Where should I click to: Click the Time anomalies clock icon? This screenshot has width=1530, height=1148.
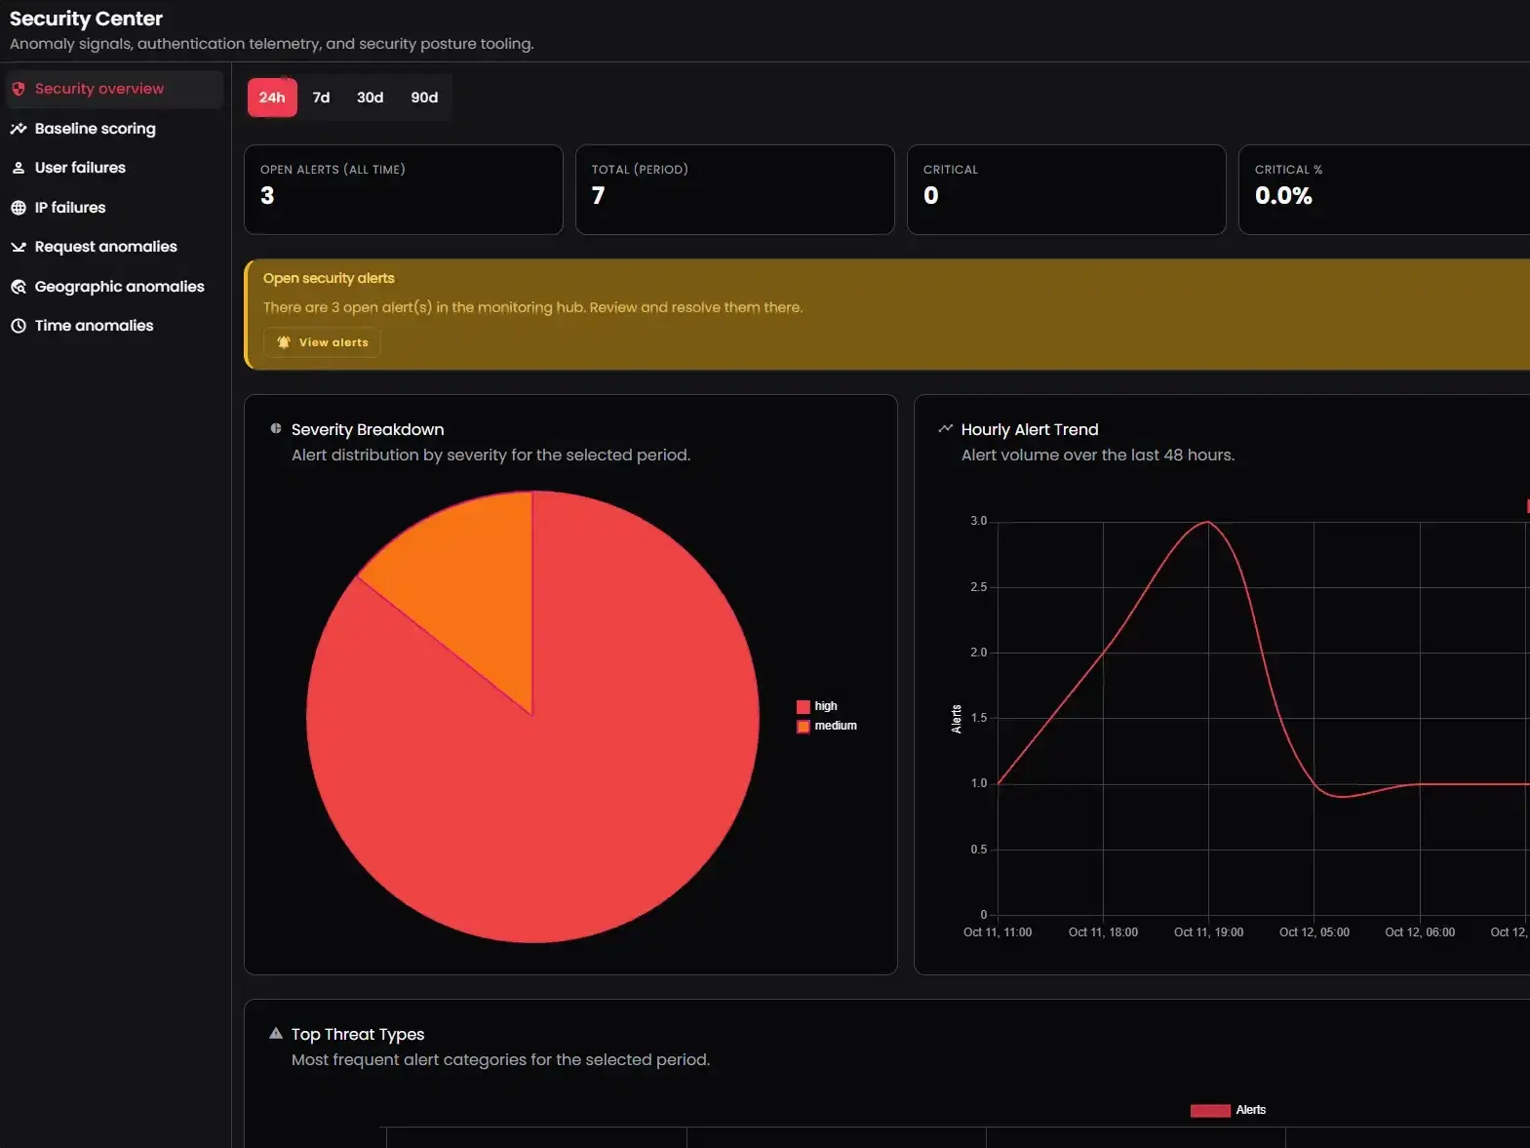pyautogui.click(x=19, y=326)
